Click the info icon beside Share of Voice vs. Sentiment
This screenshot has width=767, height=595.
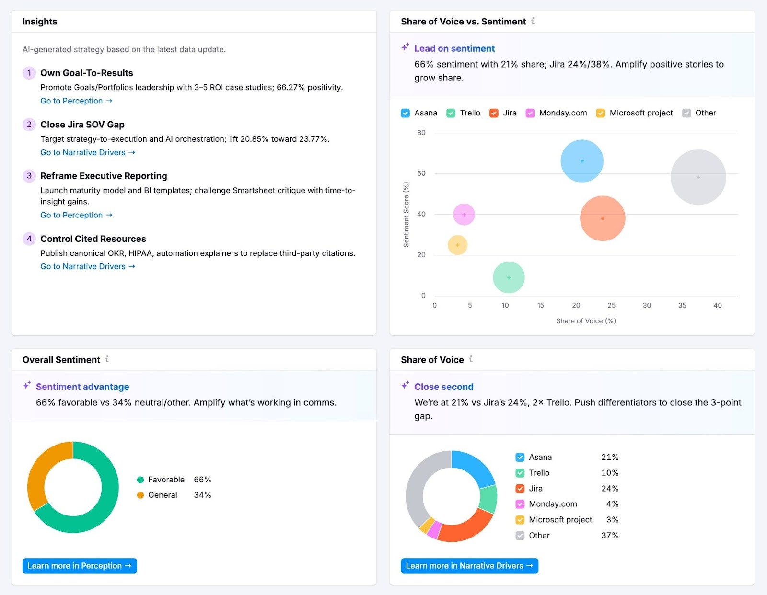[x=533, y=21]
